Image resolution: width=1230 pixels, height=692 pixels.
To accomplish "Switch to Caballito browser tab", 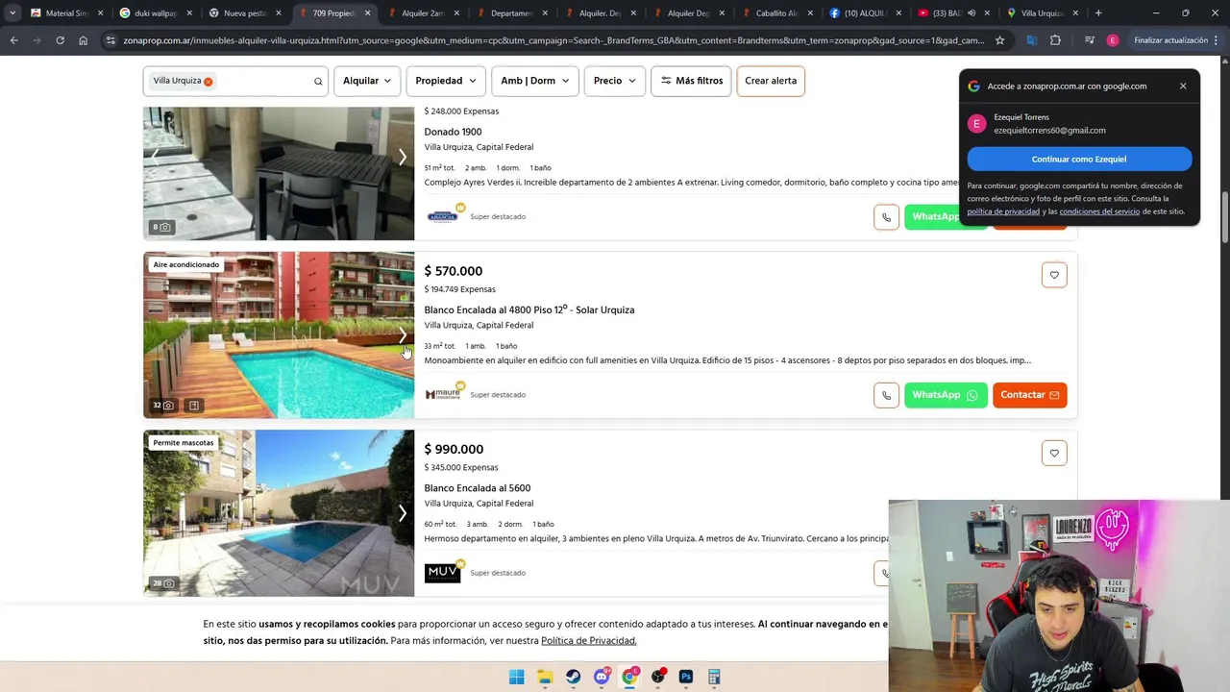I will tap(777, 13).
